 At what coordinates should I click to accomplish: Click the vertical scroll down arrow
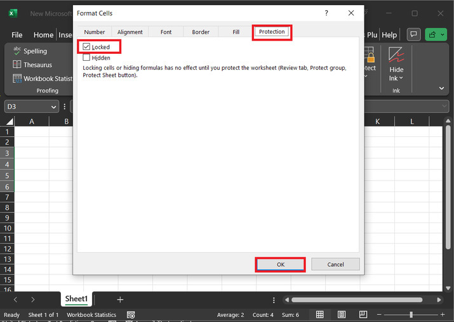click(448, 288)
